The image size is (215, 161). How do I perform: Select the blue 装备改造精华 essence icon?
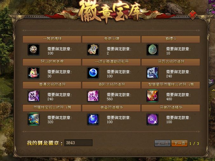[x=93, y=119]
